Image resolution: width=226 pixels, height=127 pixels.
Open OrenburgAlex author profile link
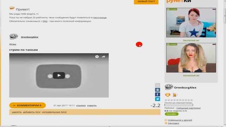(x=30, y=37)
